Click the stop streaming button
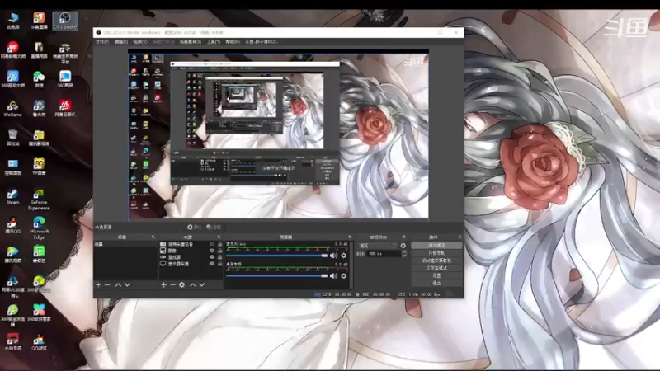Screen dimensions: 660x371 [x=436, y=245]
